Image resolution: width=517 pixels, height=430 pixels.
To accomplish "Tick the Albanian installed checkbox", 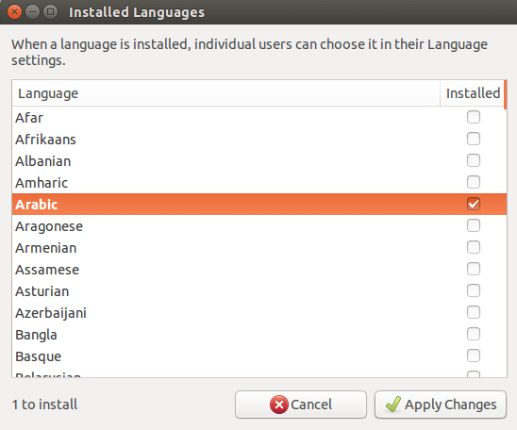I will [x=474, y=160].
